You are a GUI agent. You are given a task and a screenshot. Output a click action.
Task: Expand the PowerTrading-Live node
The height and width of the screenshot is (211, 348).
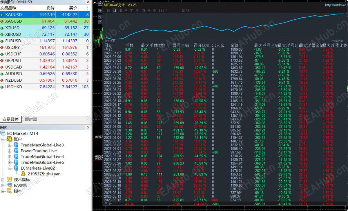pos(10,151)
